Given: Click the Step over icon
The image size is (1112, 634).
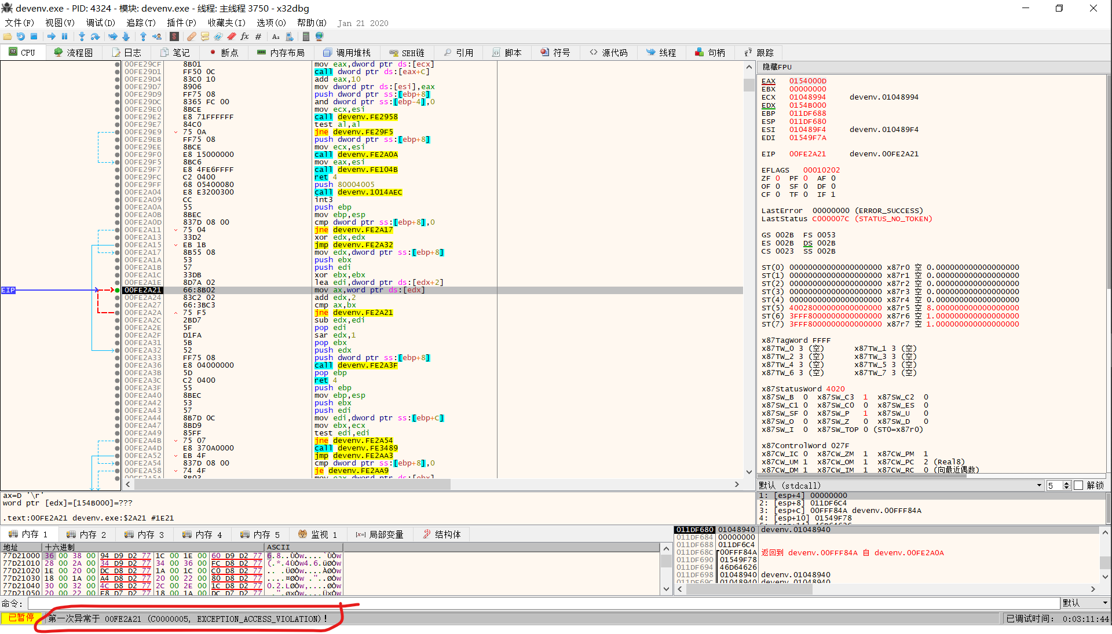Looking at the screenshot, I should point(96,36).
